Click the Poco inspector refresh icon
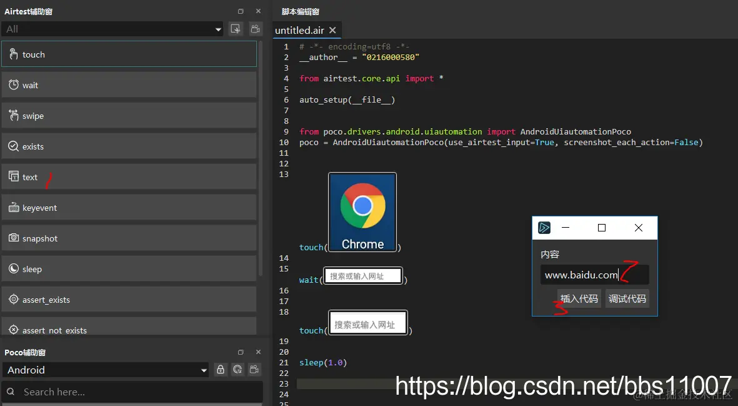This screenshot has width=738, height=406. (x=237, y=369)
